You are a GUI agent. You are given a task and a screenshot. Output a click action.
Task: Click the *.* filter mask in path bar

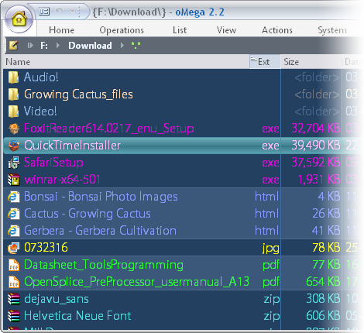[136, 46]
